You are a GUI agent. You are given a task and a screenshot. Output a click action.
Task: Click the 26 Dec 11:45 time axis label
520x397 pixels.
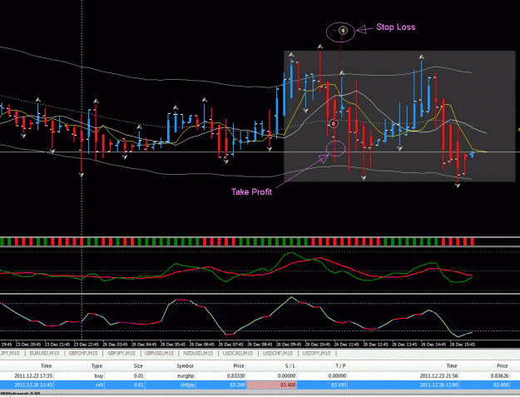point(347,345)
